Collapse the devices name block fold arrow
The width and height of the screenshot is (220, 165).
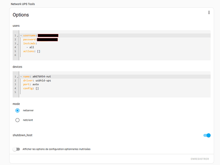pos(18,77)
